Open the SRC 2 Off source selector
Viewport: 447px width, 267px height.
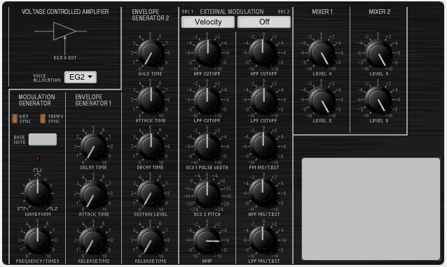[x=264, y=22]
